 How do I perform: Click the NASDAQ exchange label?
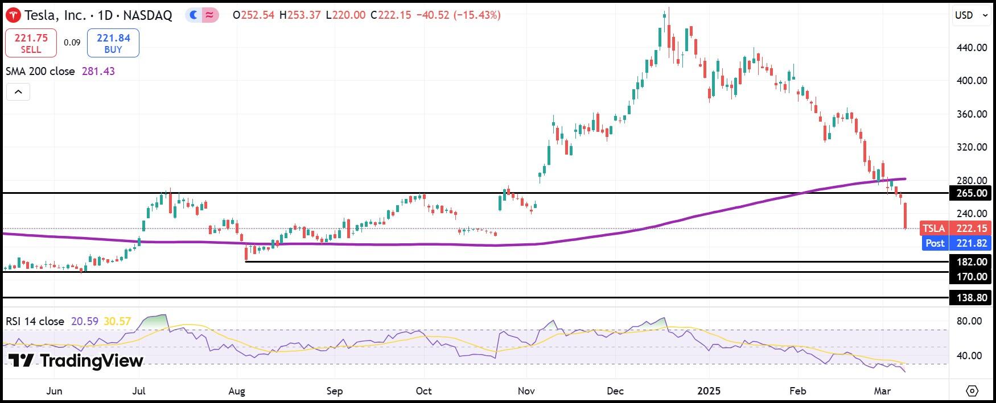pyautogui.click(x=148, y=15)
